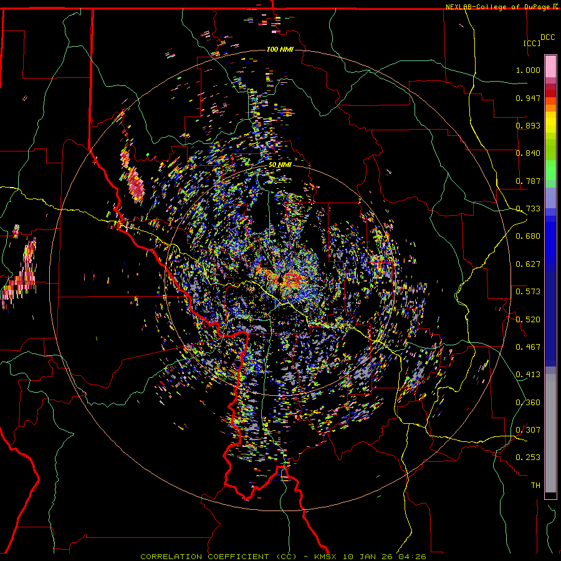Select the 0.360 scale value

tap(528, 403)
